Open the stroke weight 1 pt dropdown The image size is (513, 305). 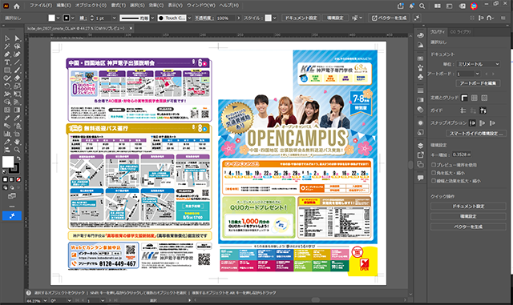click(x=114, y=18)
